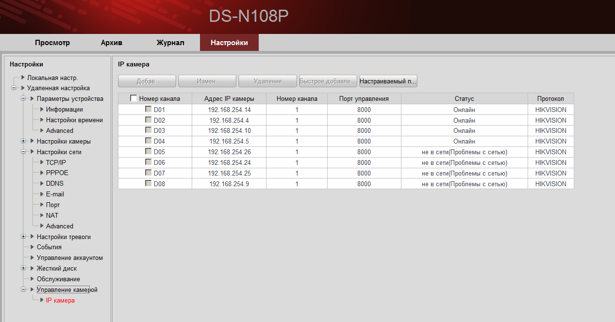Collapse the Управление камерой tree node
The width and height of the screenshot is (615, 322).
[x=23, y=290]
